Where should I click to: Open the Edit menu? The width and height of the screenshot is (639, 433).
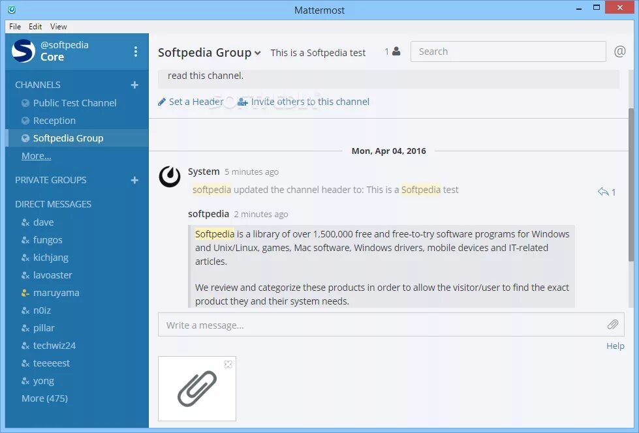tap(35, 27)
